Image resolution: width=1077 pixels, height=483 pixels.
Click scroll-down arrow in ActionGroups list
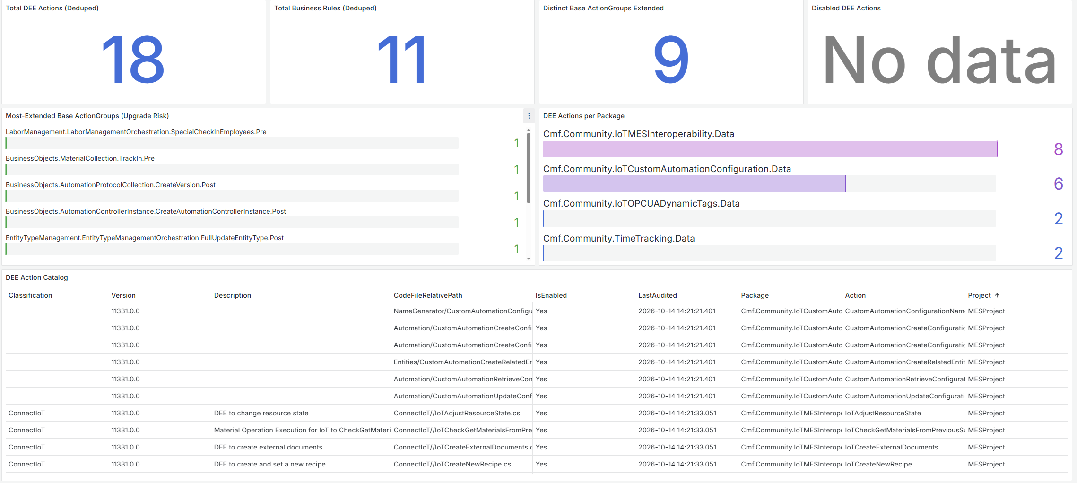tap(529, 259)
